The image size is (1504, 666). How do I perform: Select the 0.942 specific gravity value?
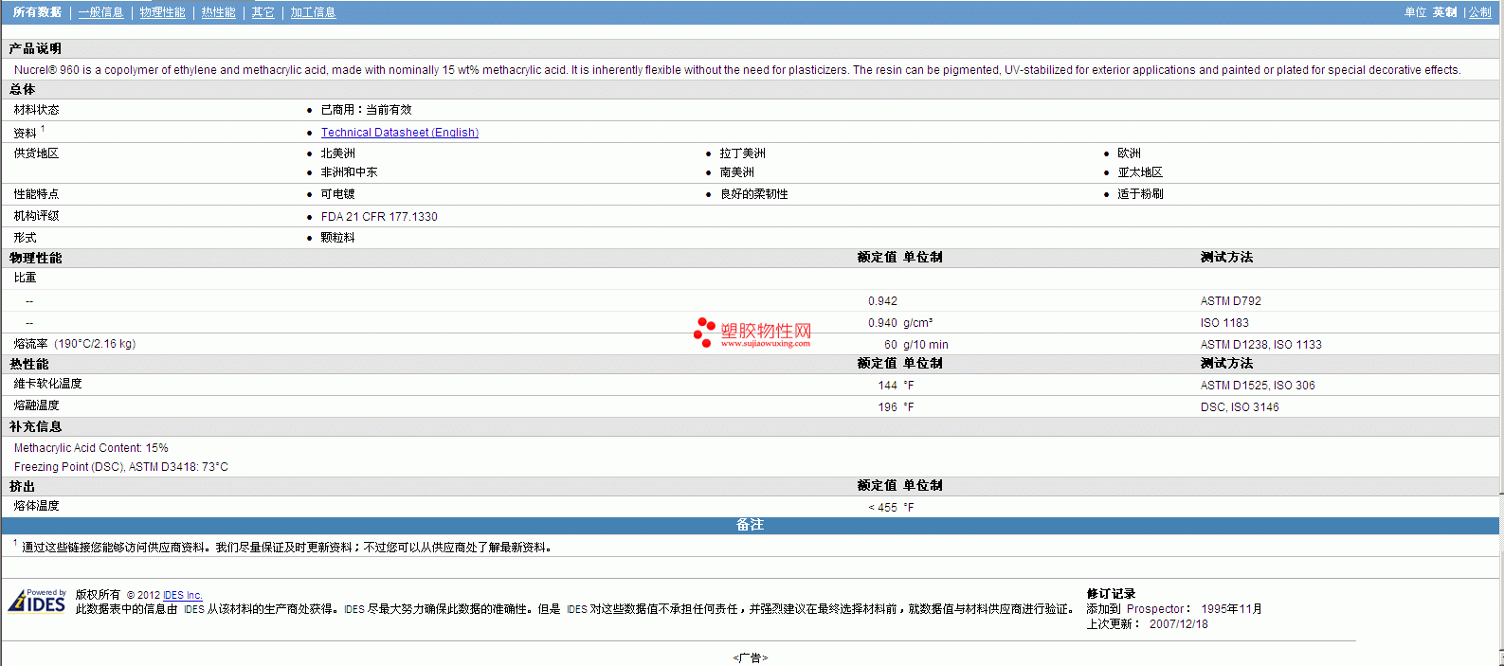(x=882, y=301)
